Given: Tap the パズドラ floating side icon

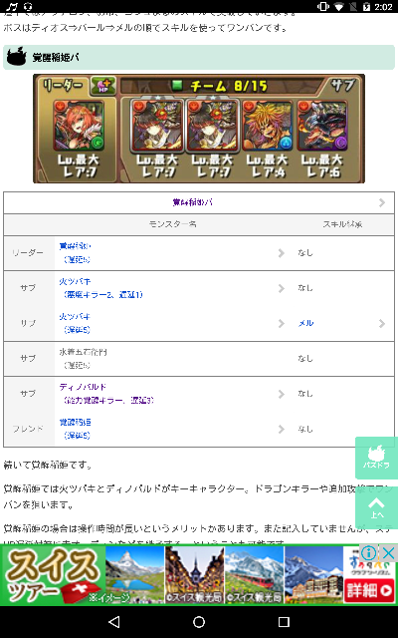Looking at the screenshot, I should (376, 458).
